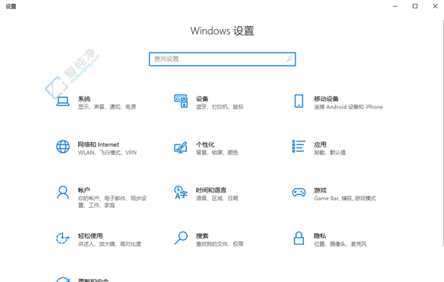Click the Game Bar, 捕获 description

pos(345,199)
